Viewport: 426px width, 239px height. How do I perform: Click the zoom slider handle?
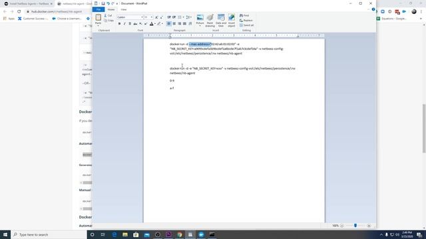point(355,226)
